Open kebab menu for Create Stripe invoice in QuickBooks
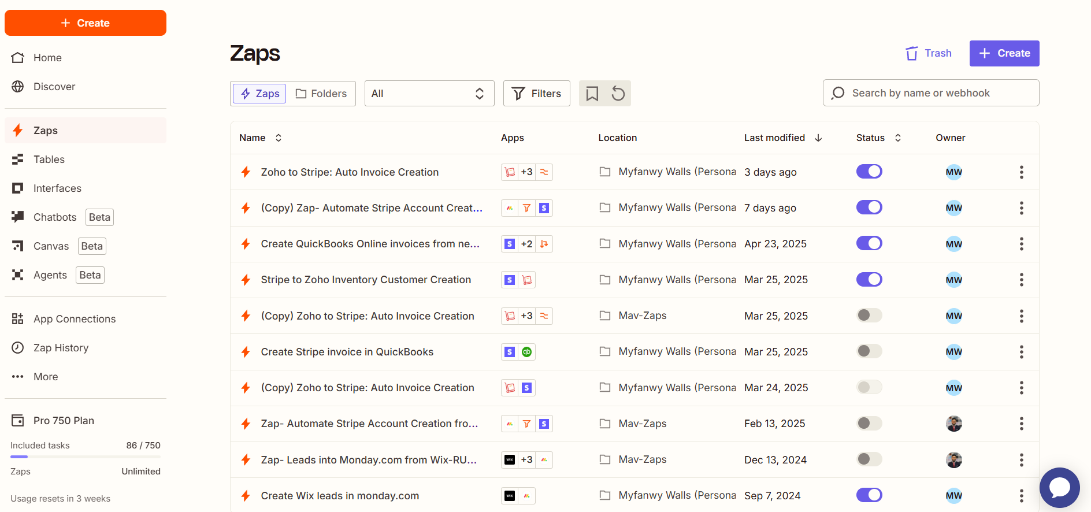The width and height of the screenshot is (1091, 512). pos(1021,352)
